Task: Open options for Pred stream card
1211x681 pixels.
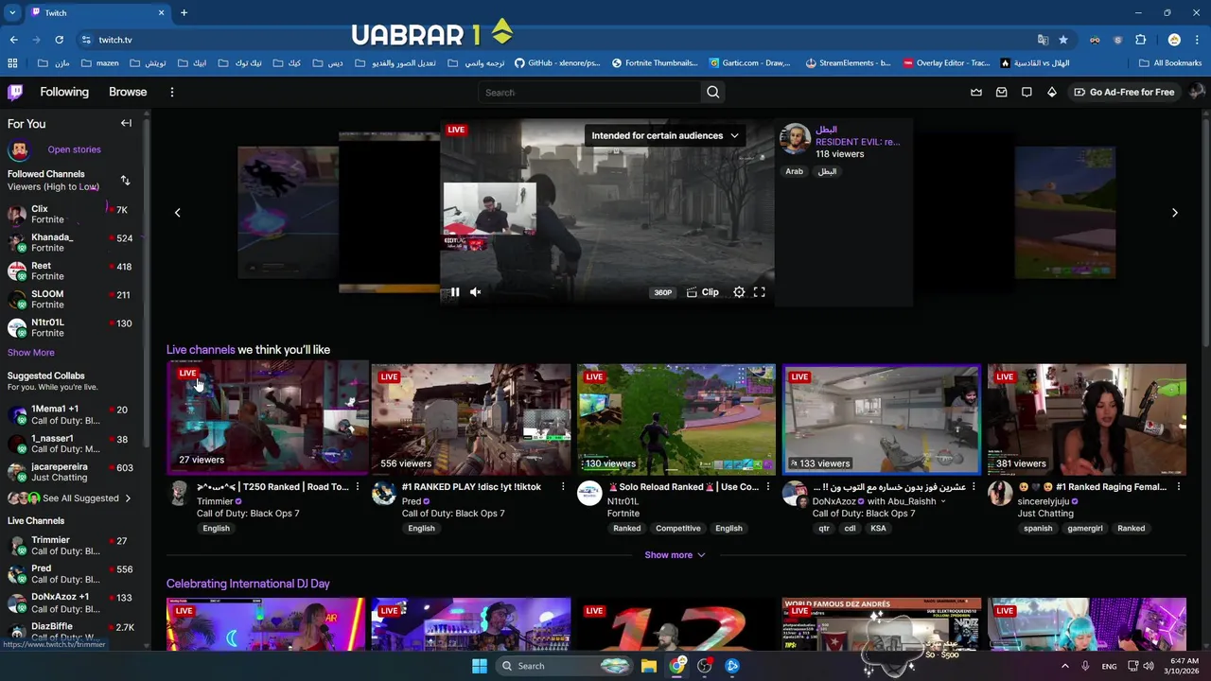Action: [x=563, y=486]
